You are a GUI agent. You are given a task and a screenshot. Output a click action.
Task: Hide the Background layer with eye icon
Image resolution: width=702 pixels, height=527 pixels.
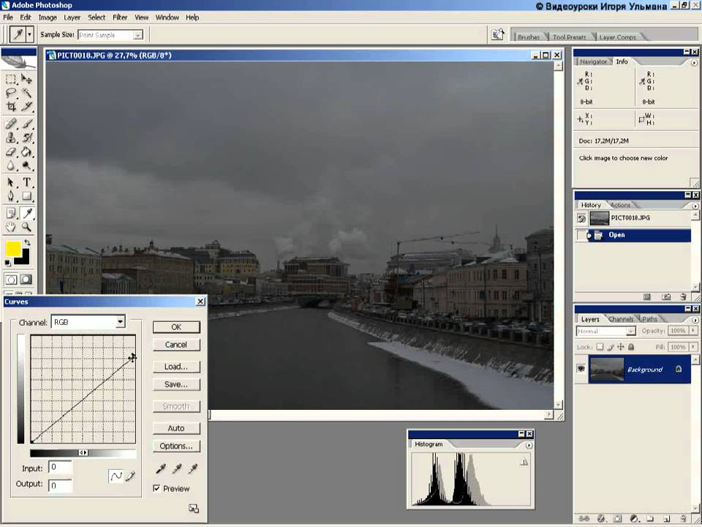click(581, 370)
